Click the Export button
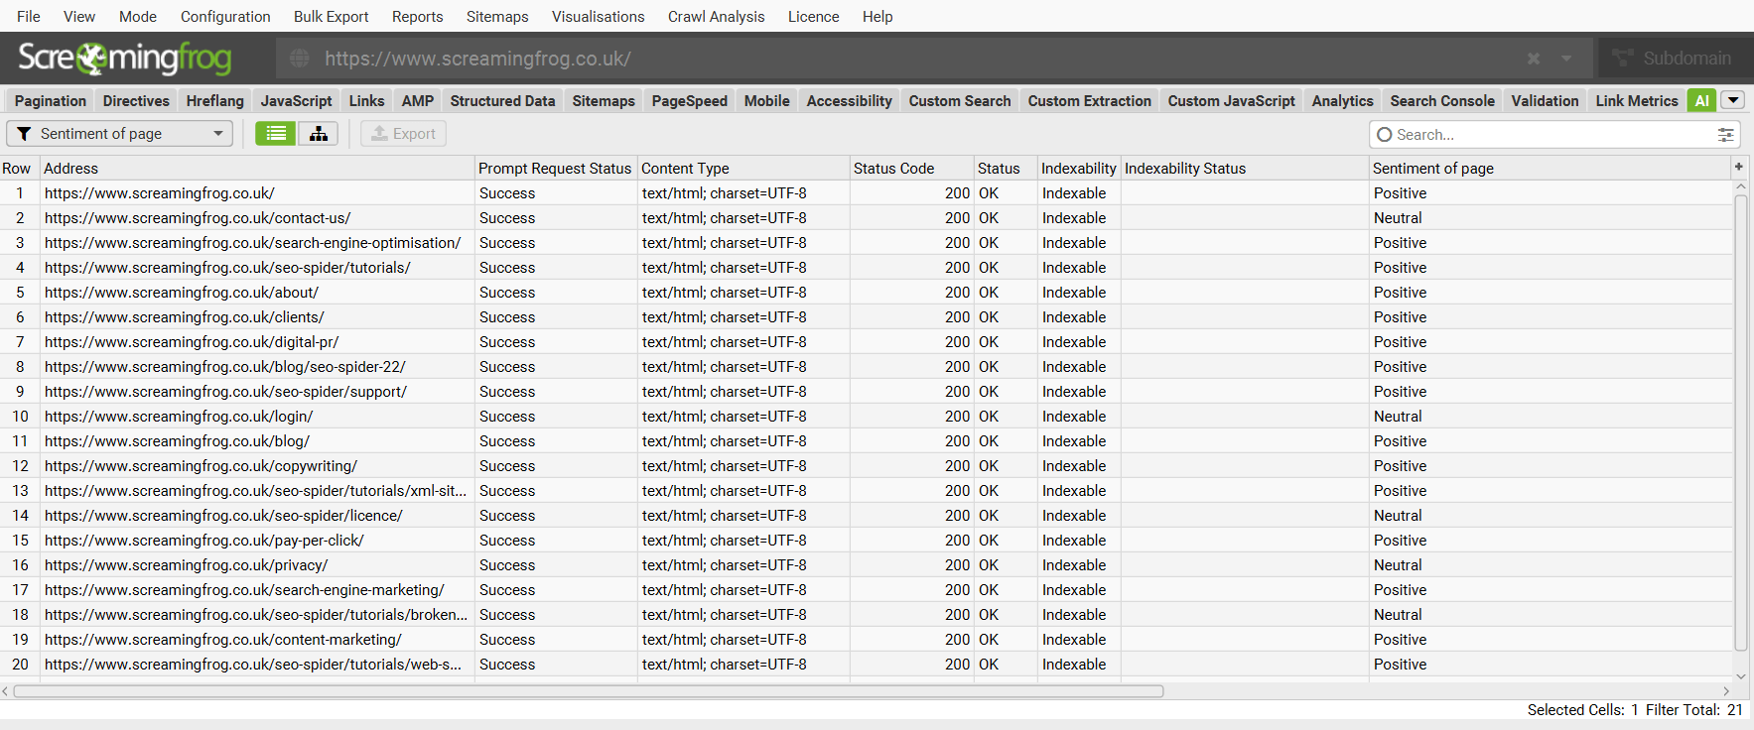The image size is (1754, 730). (x=403, y=133)
